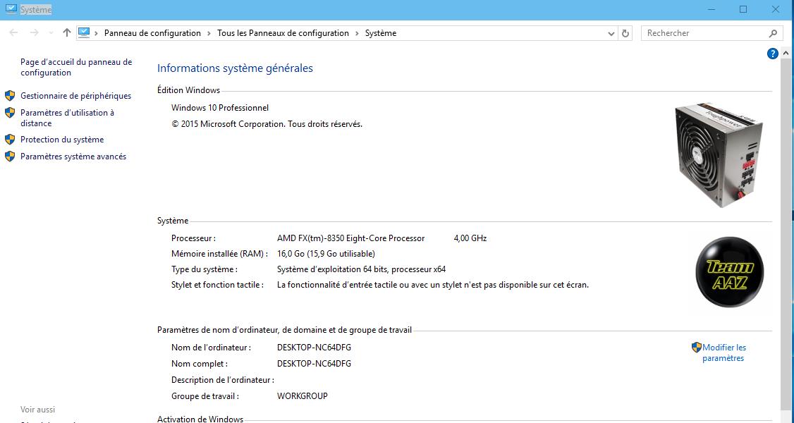Viewport: 794px width, 423px height.
Task: Expand the chevron after Panneau de configuration
Action: (x=209, y=33)
